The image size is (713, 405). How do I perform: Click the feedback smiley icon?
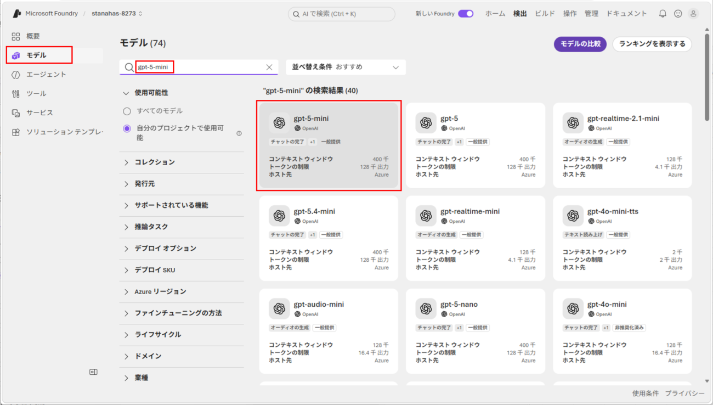pyautogui.click(x=678, y=14)
